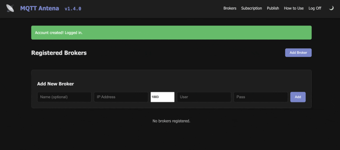The height and width of the screenshot is (150, 340).
Task: Click the Add button in the form
Action: coord(298,97)
